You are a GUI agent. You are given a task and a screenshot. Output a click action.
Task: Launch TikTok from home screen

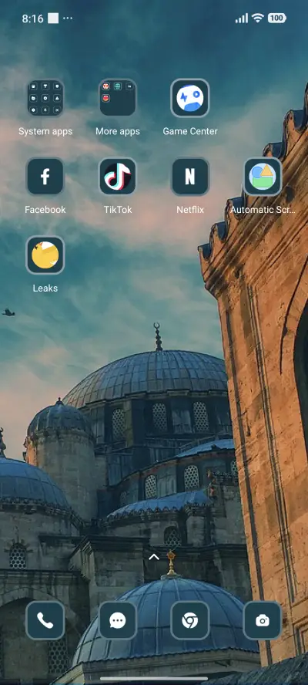click(118, 177)
